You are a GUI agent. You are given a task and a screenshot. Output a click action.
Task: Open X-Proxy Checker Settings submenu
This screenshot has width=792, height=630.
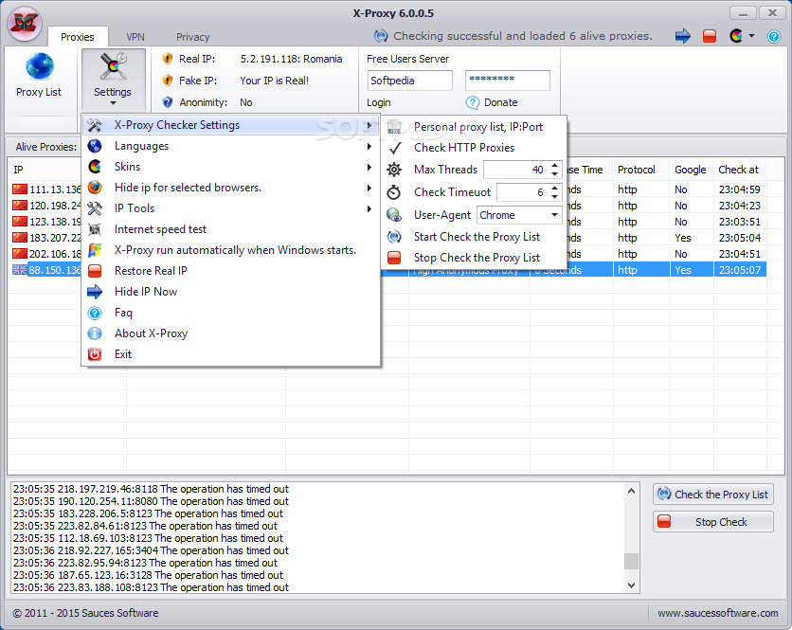(x=230, y=125)
